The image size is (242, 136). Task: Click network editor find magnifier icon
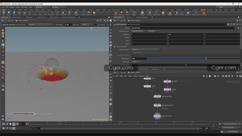237,76
